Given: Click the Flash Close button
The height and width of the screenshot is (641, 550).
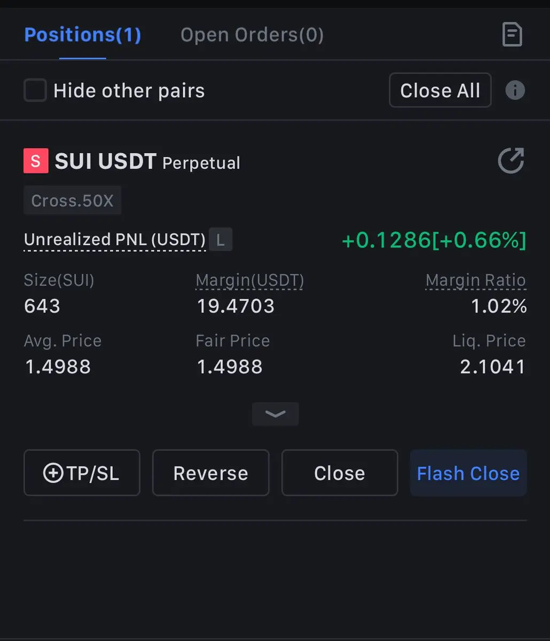Looking at the screenshot, I should pos(468,473).
